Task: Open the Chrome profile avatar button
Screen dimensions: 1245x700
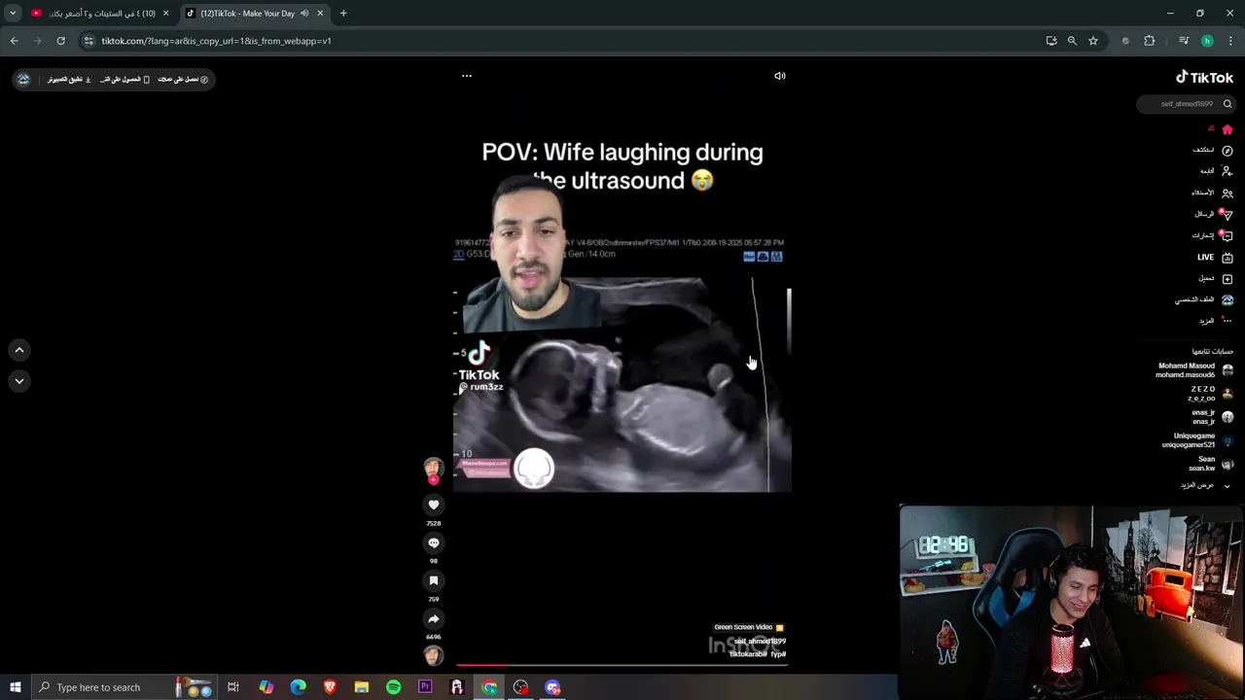Action: tap(1207, 41)
